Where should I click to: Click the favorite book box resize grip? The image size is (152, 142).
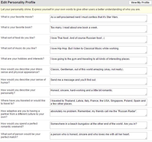[x=146, y=32]
